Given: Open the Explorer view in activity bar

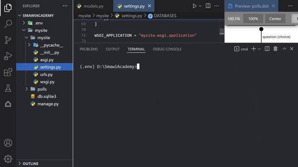Looking at the screenshot, I should (8, 8).
